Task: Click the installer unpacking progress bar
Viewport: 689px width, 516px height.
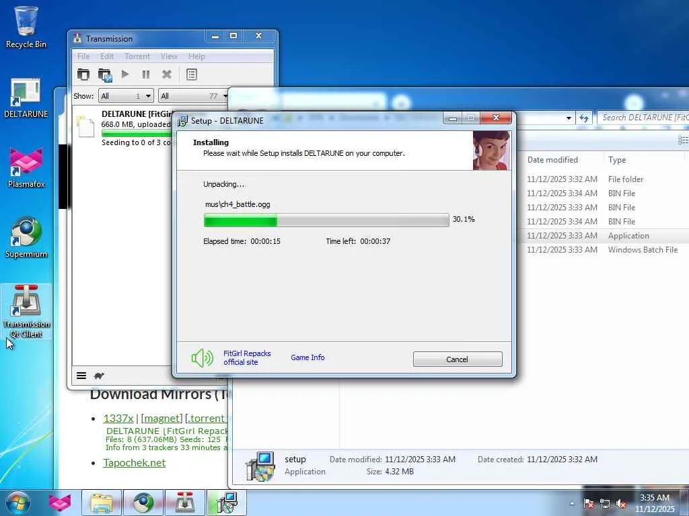Action: click(x=326, y=220)
